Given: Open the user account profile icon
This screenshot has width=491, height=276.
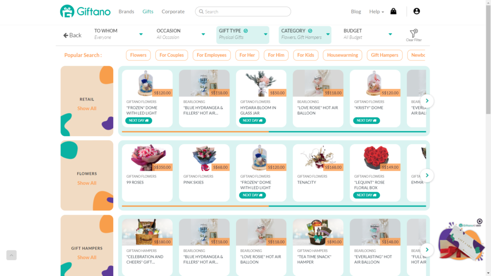Looking at the screenshot, I should (x=417, y=11).
